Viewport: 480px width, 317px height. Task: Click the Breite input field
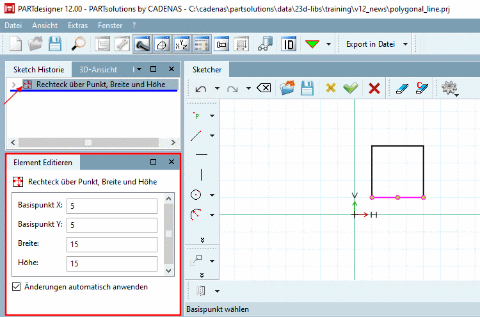tap(111, 244)
